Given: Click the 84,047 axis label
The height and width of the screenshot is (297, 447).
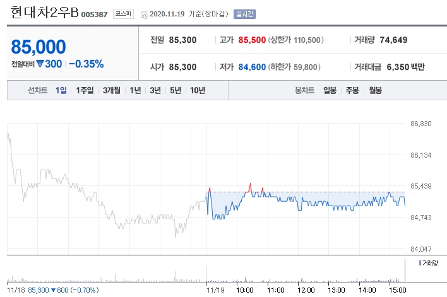Looking at the screenshot, I should tap(420, 249).
